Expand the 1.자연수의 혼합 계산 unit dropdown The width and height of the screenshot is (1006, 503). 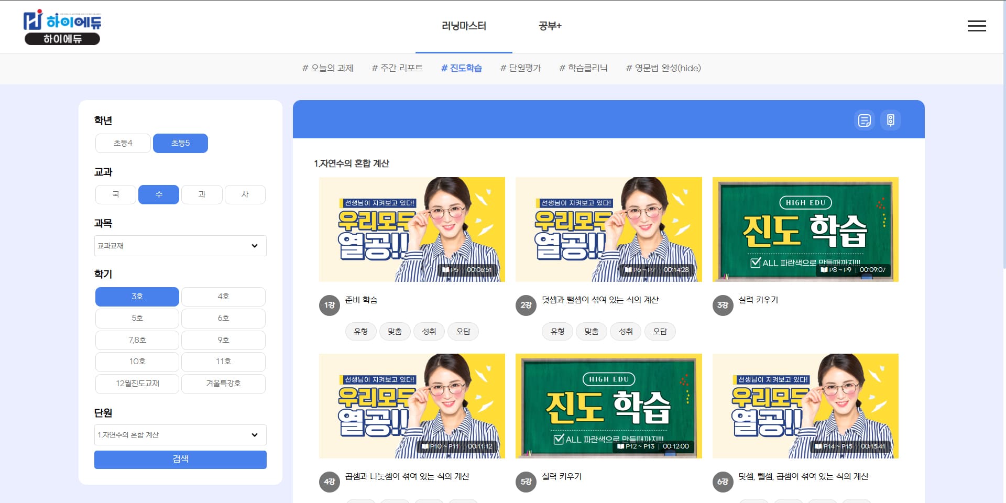(180, 435)
